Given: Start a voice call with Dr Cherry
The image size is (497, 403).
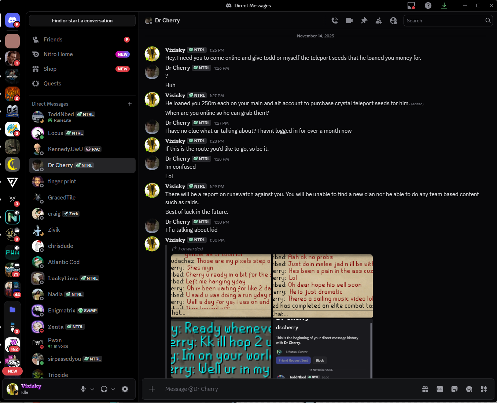Looking at the screenshot, I should click(x=335, y=21).
